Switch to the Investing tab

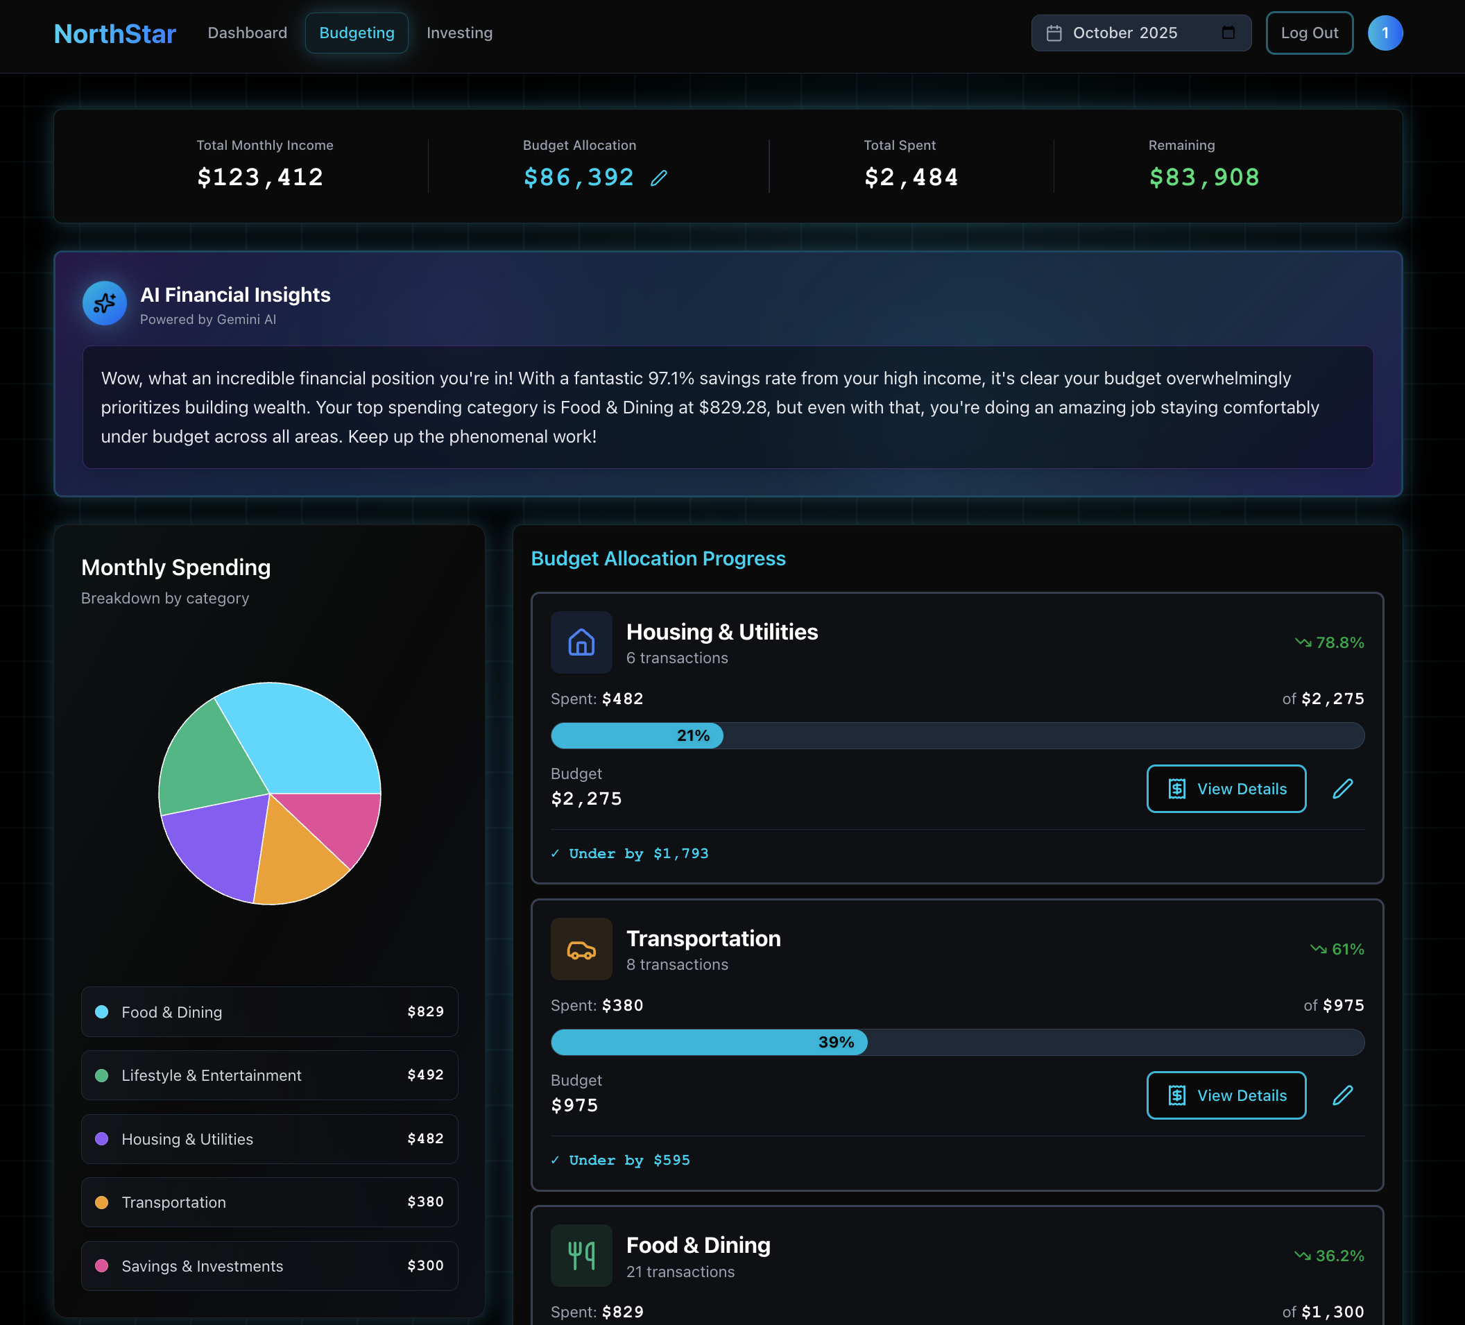coord(459,33)
